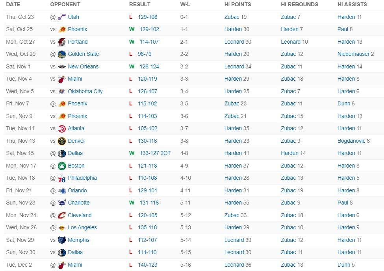Click the New Orleans Pelicans logo
The image size is (384, 271).
pyautogui.click(x=62, y=66)
